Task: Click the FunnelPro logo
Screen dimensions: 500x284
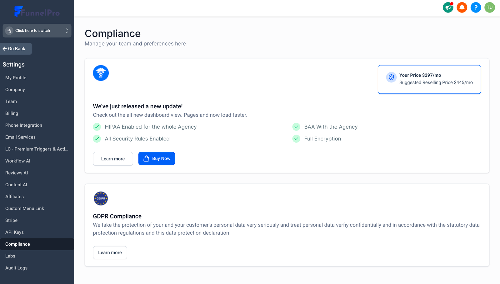Action: point(37,12)
